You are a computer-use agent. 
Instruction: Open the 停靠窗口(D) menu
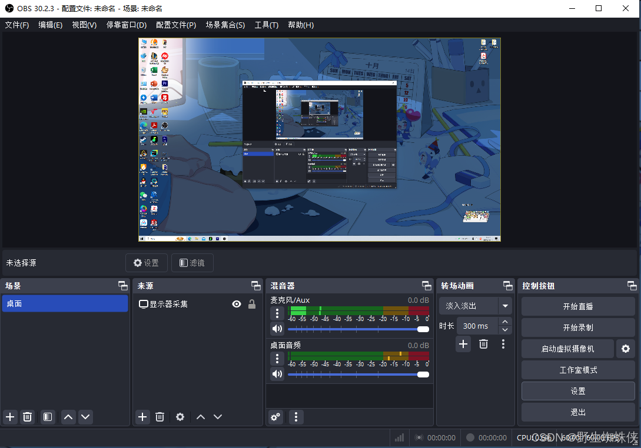tap(127, 25)
